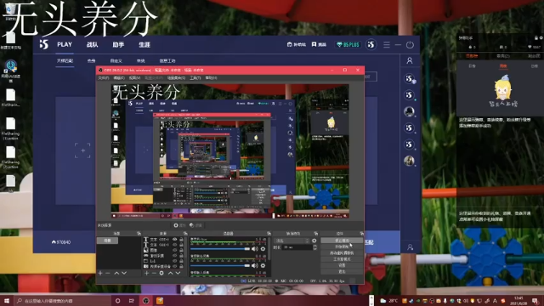The width and height of the screenshot is (544, 306).
Task: Lock the top text source
Action: 181,240
